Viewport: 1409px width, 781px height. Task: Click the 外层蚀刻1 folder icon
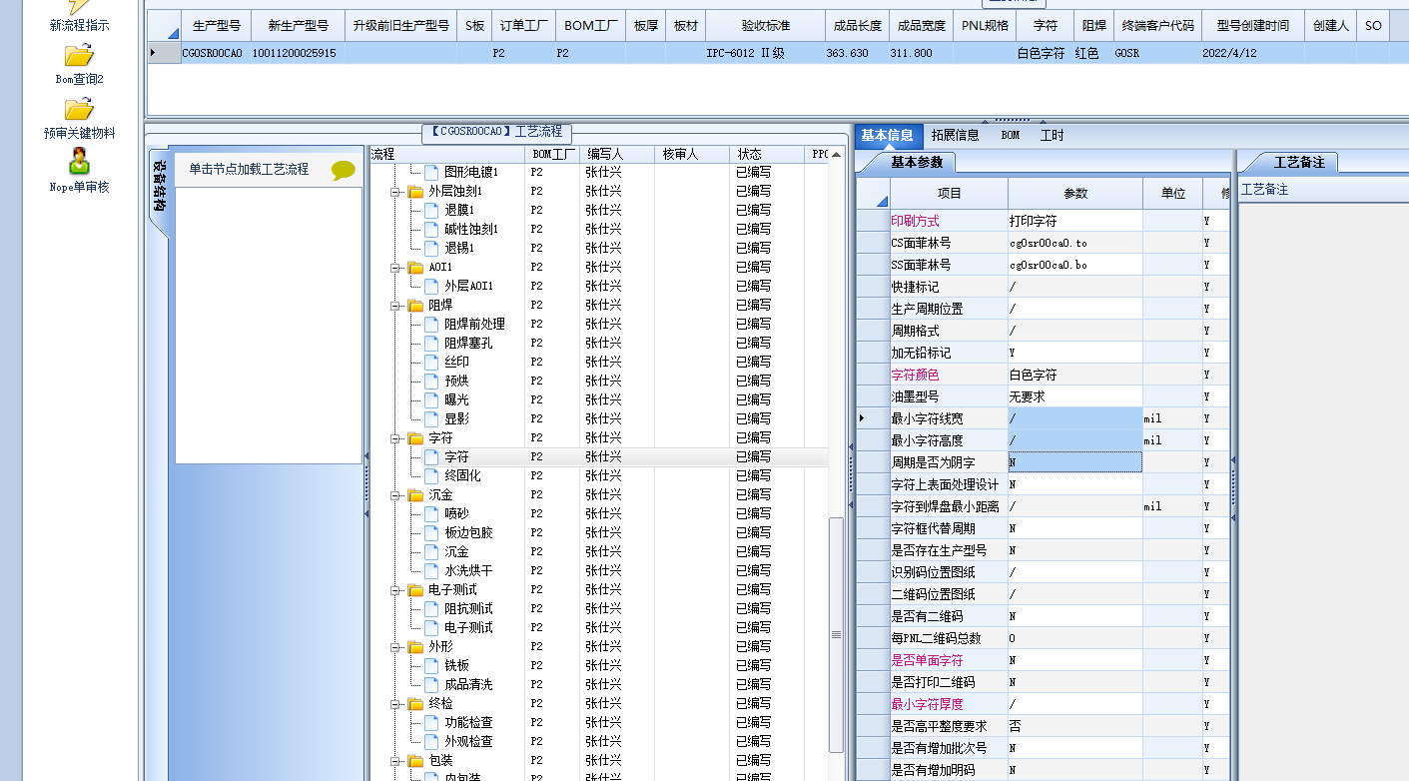tap(415, 191)
